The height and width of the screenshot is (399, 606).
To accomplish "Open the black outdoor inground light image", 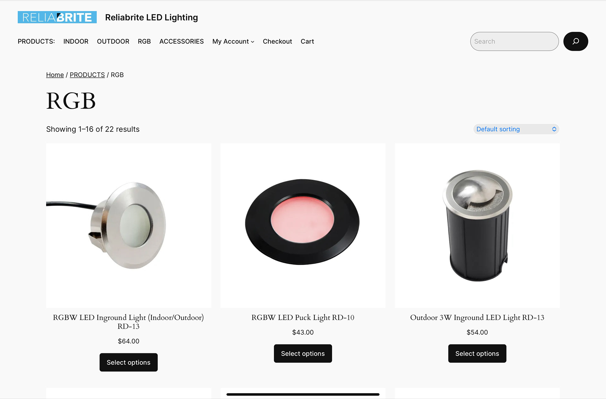I will pyautogui.click(x=477, y=225).
